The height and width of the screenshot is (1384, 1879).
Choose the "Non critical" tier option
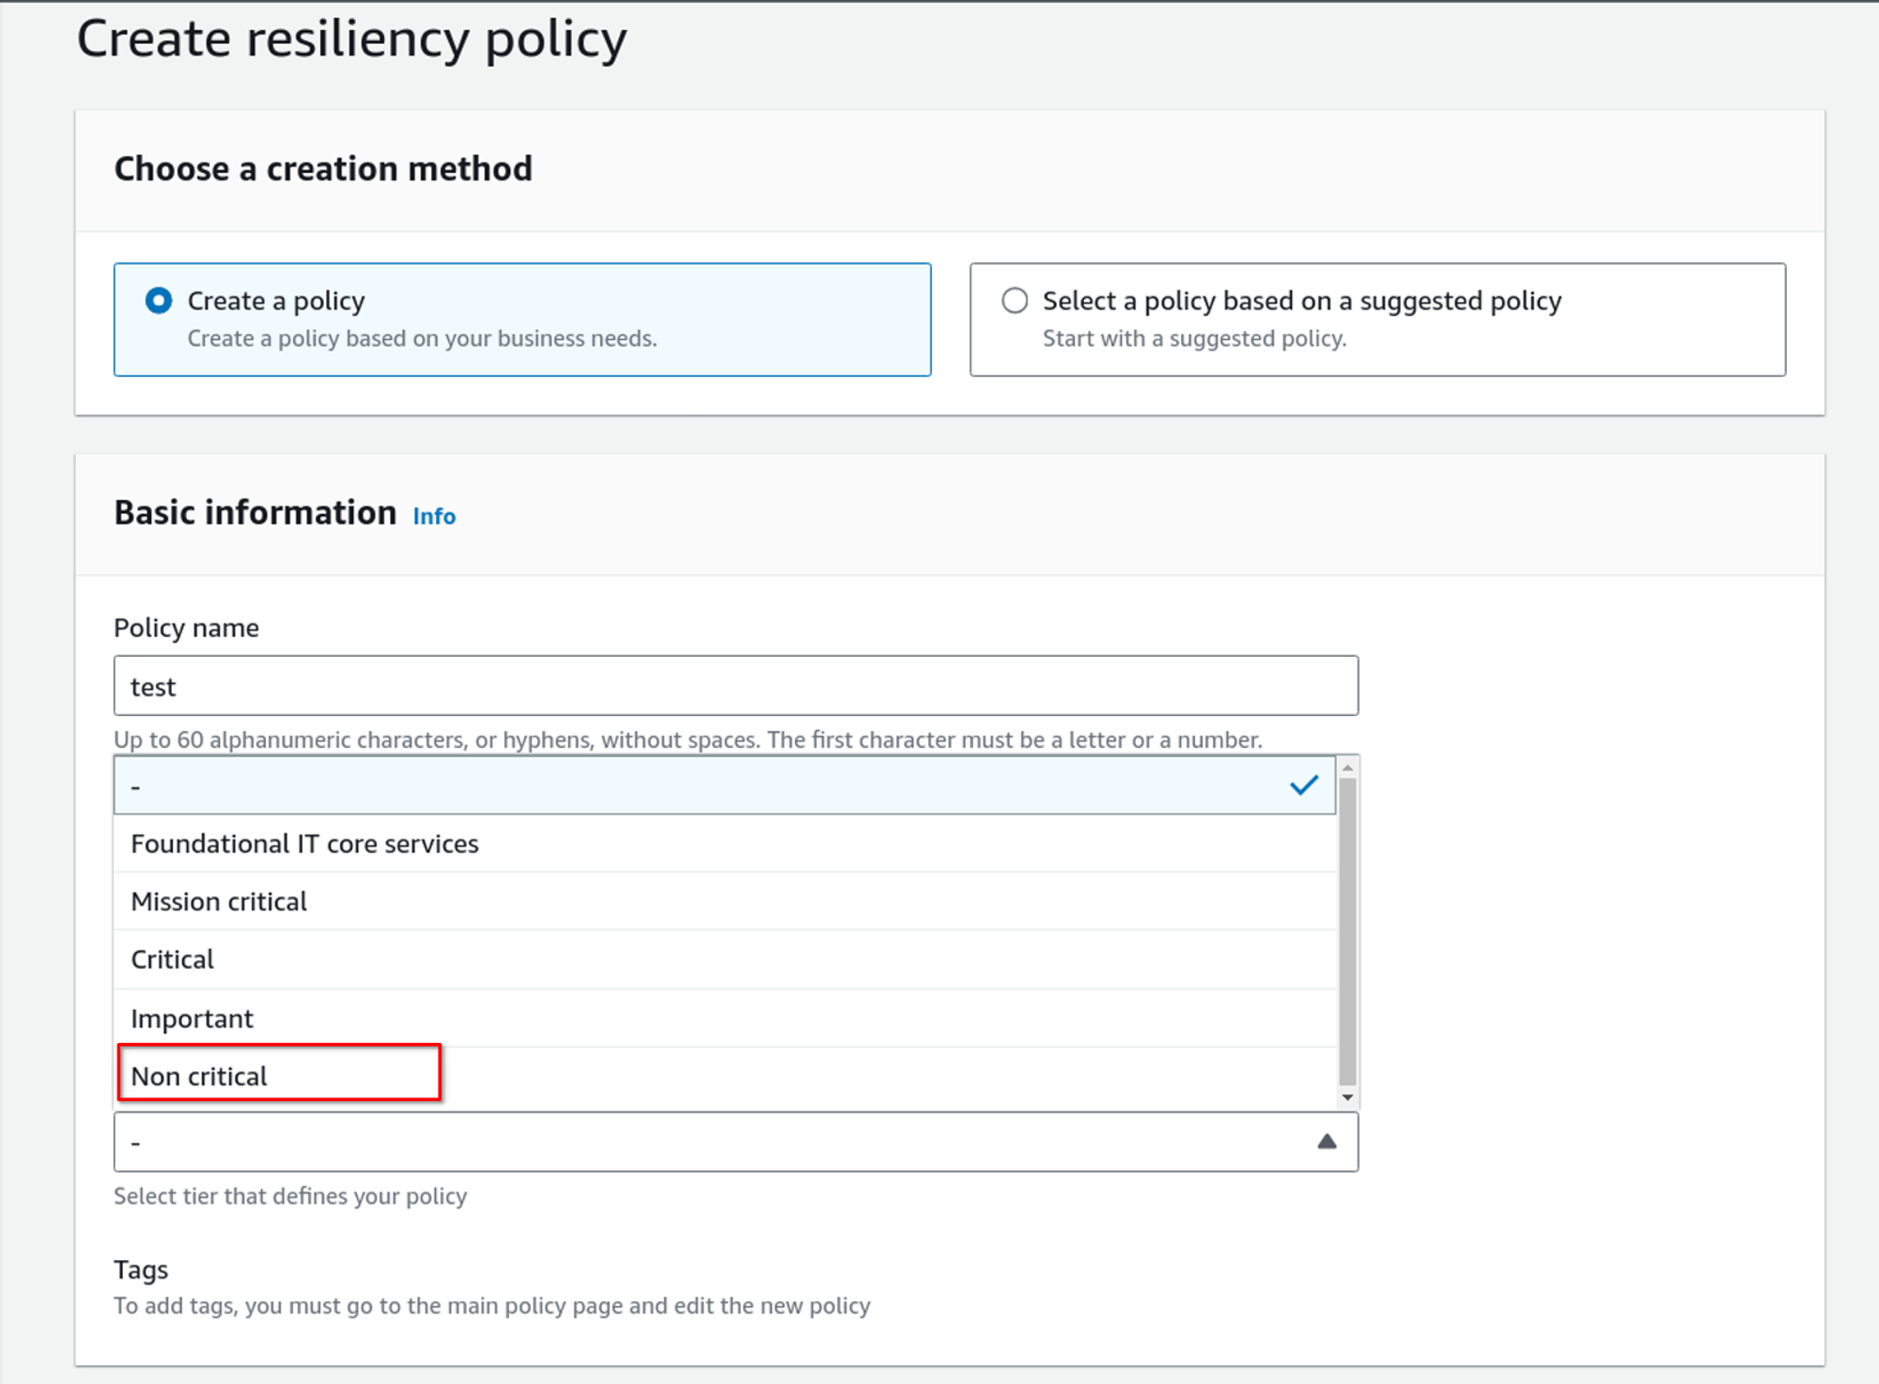[199, 1076]
